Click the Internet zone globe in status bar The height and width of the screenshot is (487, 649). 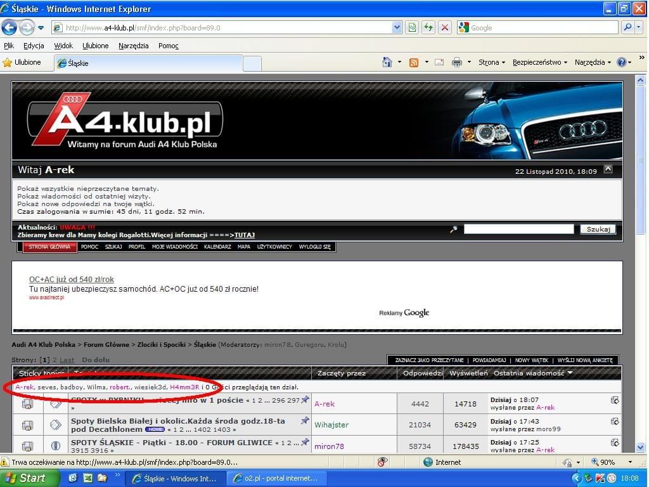[428, 462]
